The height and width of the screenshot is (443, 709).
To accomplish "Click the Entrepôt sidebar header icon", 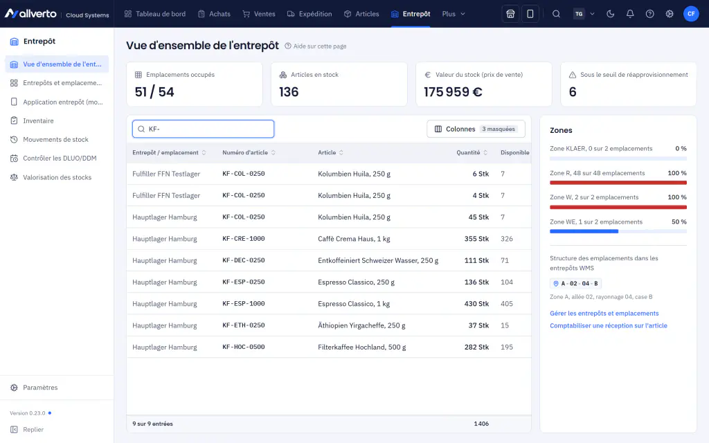I will (14, 42).
